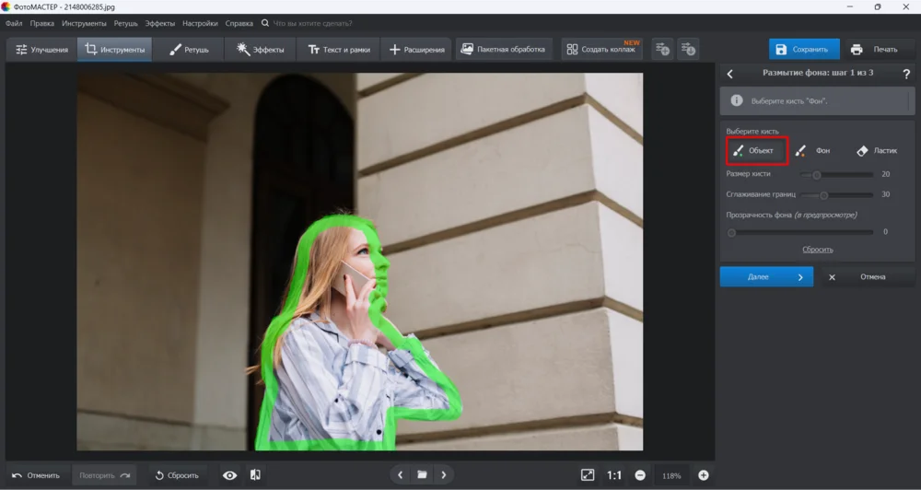
Task: Toggle the eye preview of original
Action: pyautogui.click(x=229, y=475)
